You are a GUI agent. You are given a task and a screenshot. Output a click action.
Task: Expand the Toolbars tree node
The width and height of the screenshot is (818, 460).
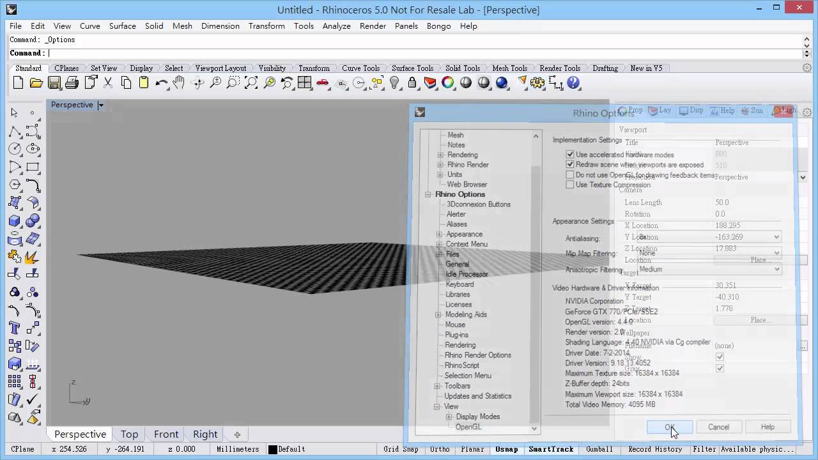tap(438, 386)
